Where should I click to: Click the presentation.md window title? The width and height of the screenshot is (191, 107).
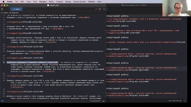[x=135, y=5]
